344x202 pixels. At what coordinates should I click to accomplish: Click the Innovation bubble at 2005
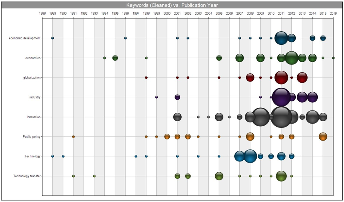click(x=219, y=117)
